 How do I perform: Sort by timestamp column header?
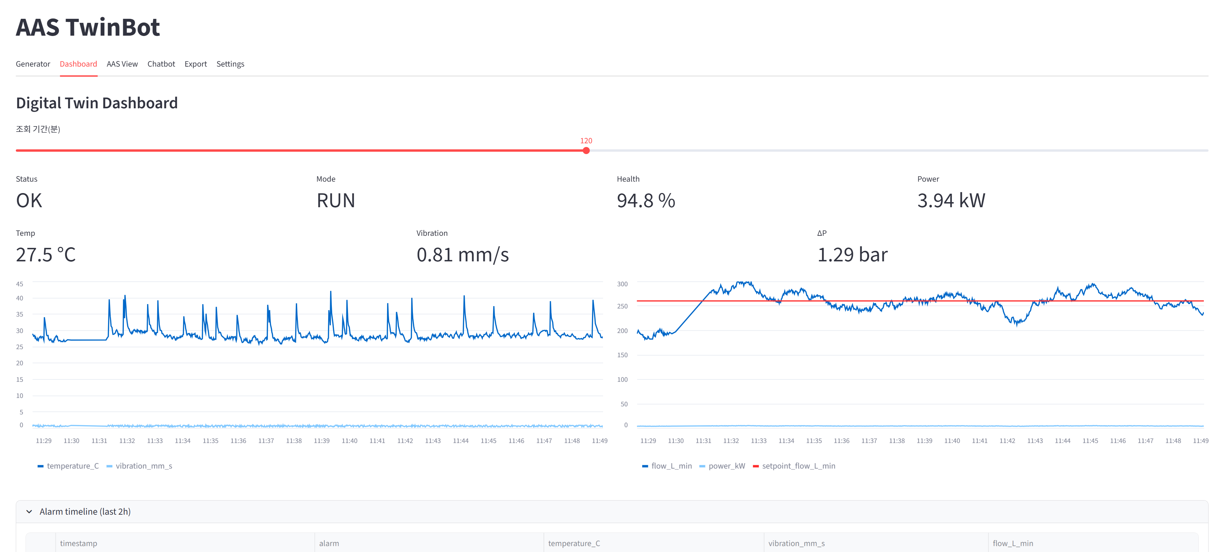(x=79, y=544)
